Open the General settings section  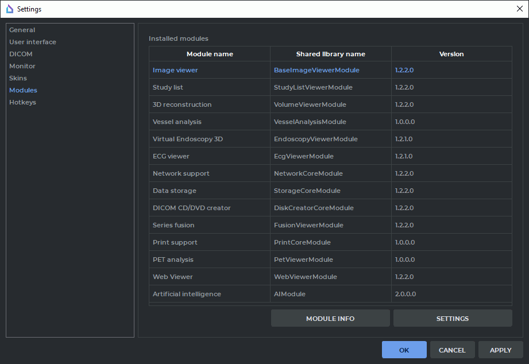[22, 30]
